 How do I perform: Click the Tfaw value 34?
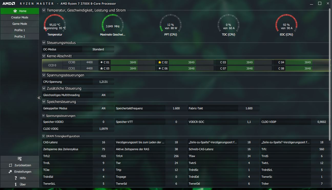[x=249, y=156]
